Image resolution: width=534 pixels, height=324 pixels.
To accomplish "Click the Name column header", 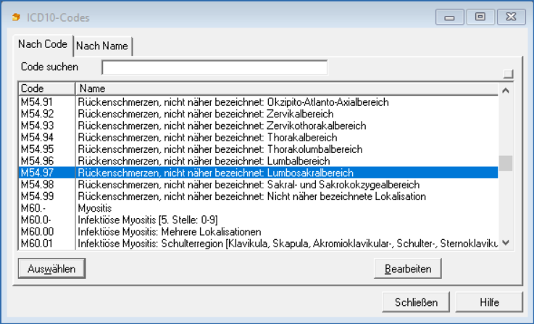I will click(287, 88).
